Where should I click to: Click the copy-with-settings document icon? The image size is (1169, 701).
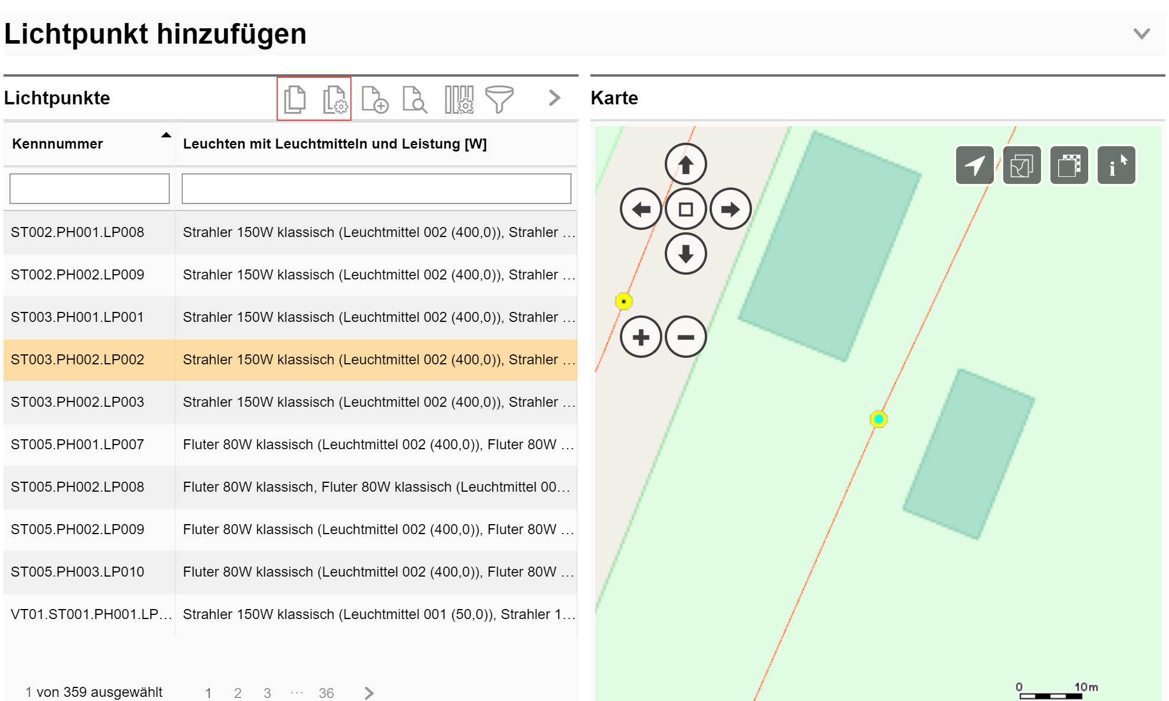pos(335,99)
